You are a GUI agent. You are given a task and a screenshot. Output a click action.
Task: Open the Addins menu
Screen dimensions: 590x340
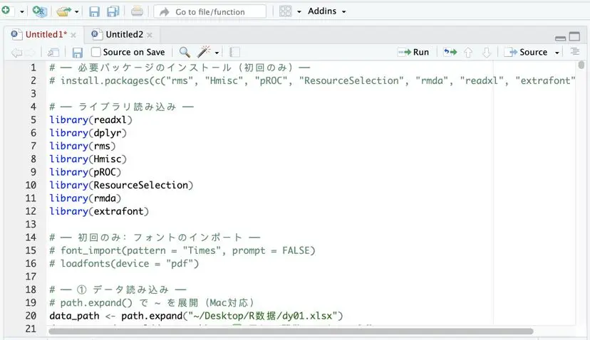point(326,11)
